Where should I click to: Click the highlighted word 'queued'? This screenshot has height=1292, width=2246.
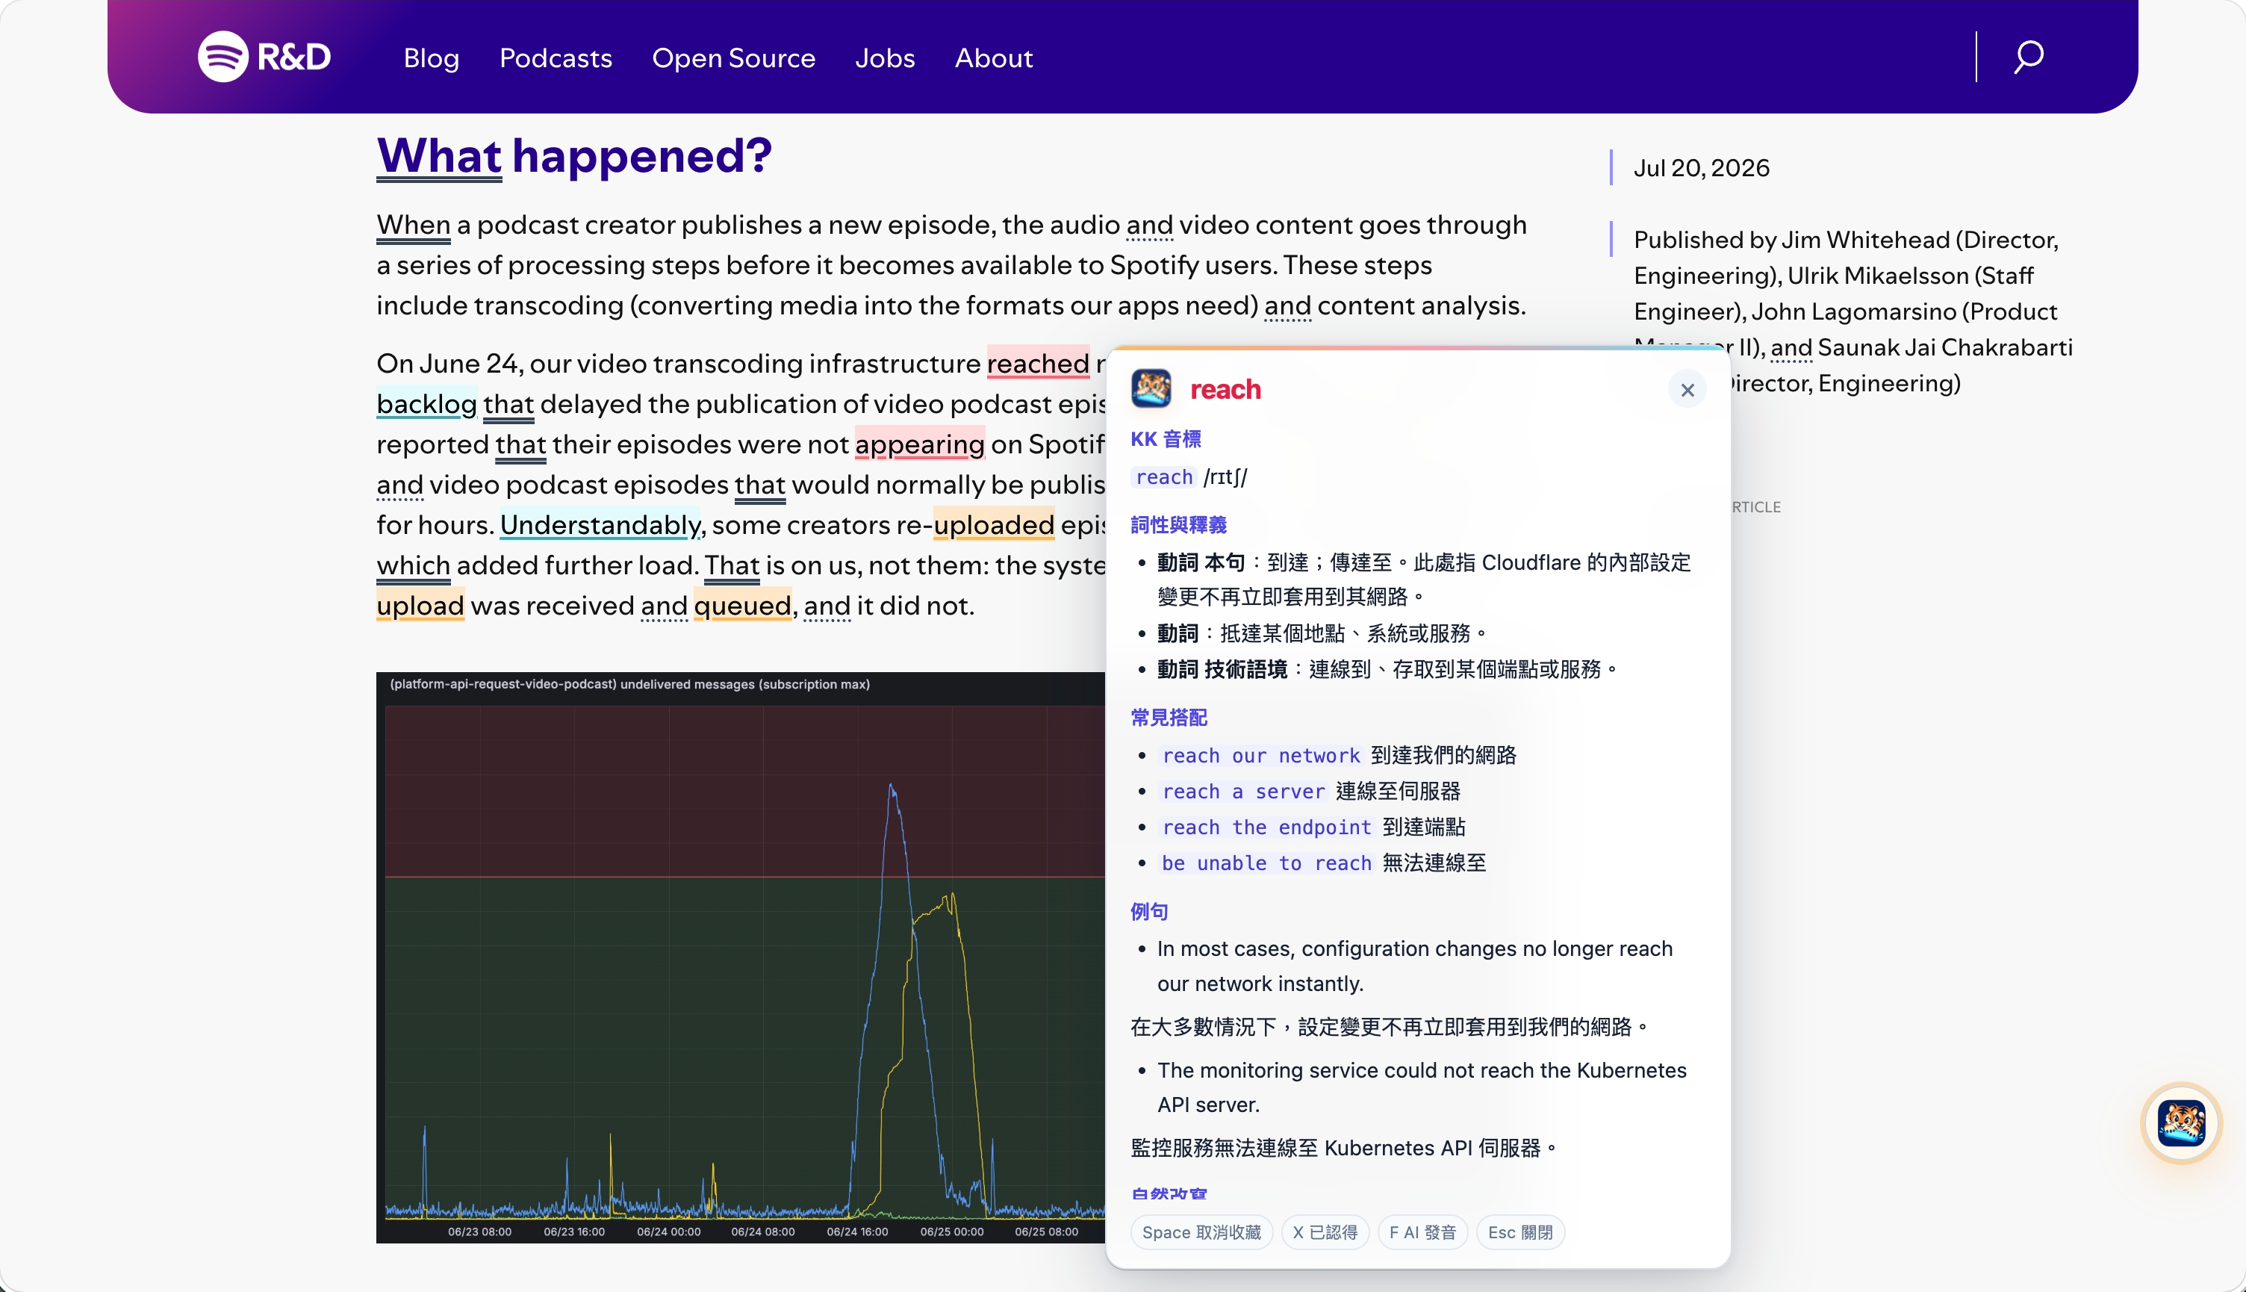(x=742, y=605)
